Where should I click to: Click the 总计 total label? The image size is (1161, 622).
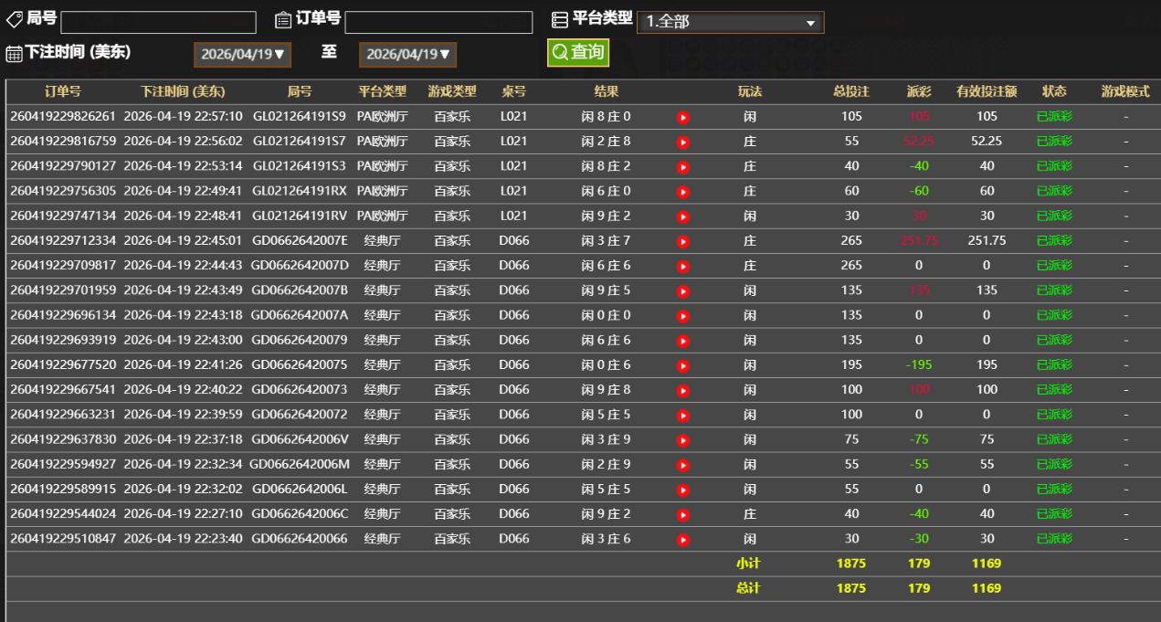pos(748,588)
